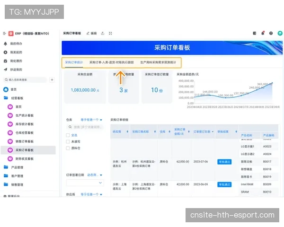Sort by 订单签订日期 column
This screenshot has width=284, height=227.
[213, 131]
